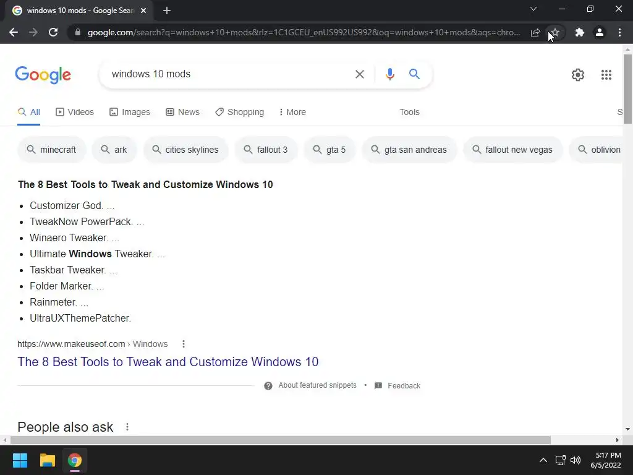Switch to the Shopping tab

[x=239, y=113]
